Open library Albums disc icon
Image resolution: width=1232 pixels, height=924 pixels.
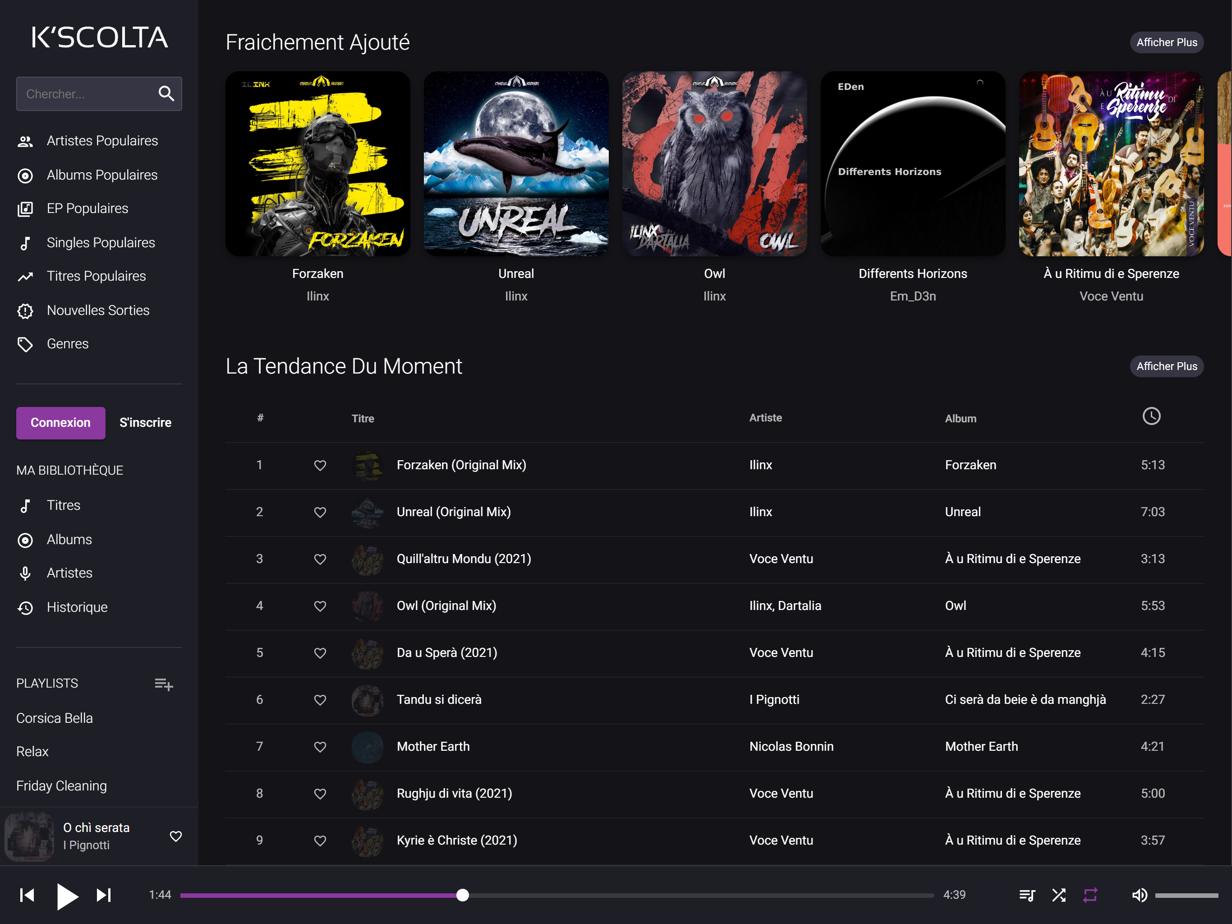[x=25, y=540]
